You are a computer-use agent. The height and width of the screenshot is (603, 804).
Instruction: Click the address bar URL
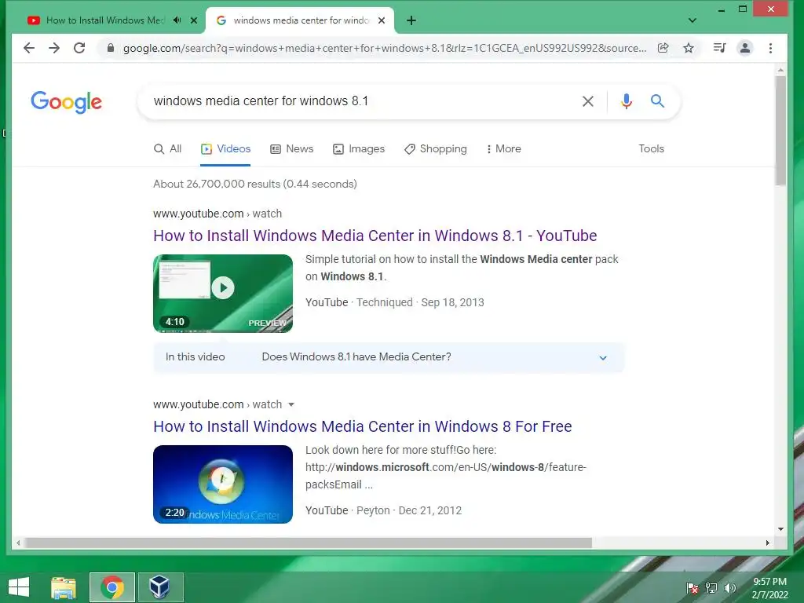coord(385,48)
